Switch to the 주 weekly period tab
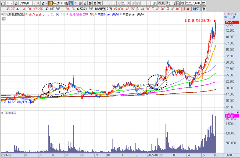This screenshot has height=158, width=240. click(76, 3)
